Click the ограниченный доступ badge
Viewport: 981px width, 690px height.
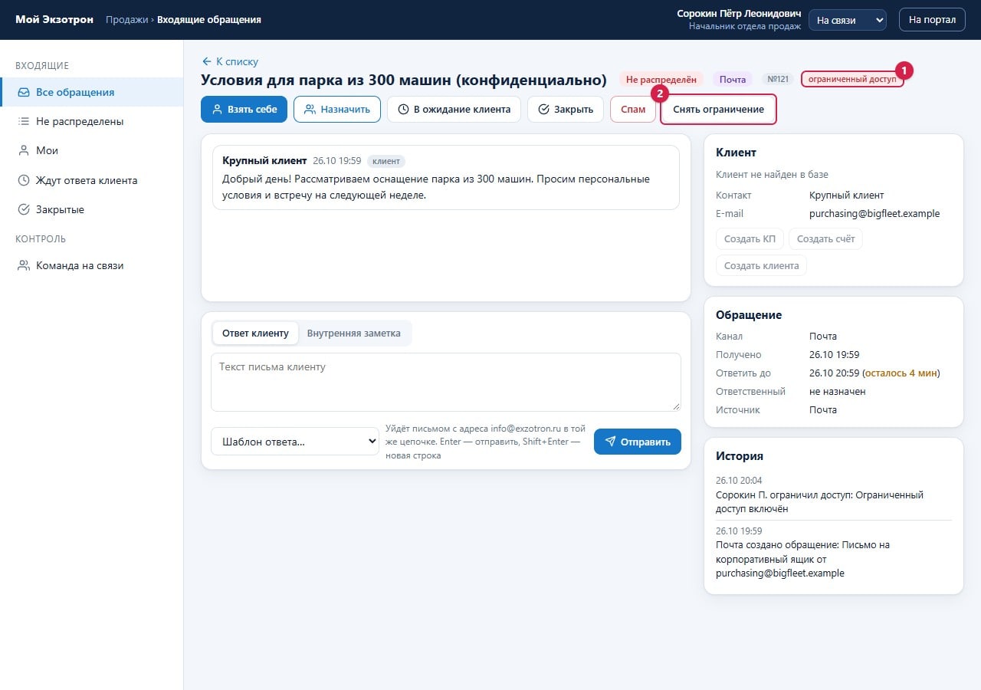852,79
